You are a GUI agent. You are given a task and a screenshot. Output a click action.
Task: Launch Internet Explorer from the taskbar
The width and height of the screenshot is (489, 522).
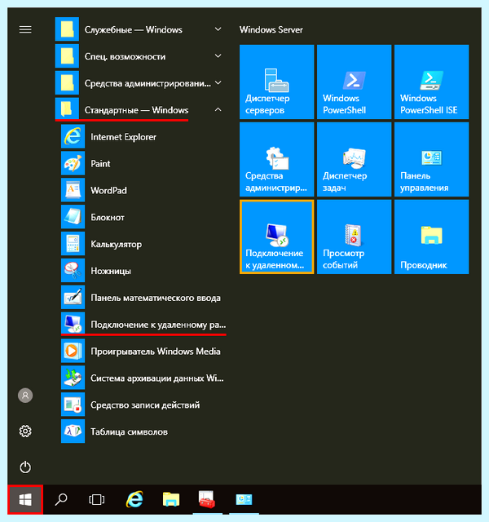click(134, 500)
